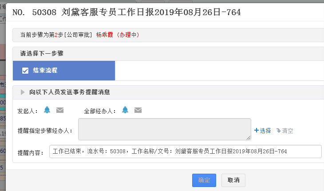Click the 提醒指定步骤经办人 text area
Screen dimensions: 324x191
(164, 129)
